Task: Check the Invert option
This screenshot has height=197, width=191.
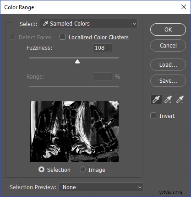Action: [153, 116]
